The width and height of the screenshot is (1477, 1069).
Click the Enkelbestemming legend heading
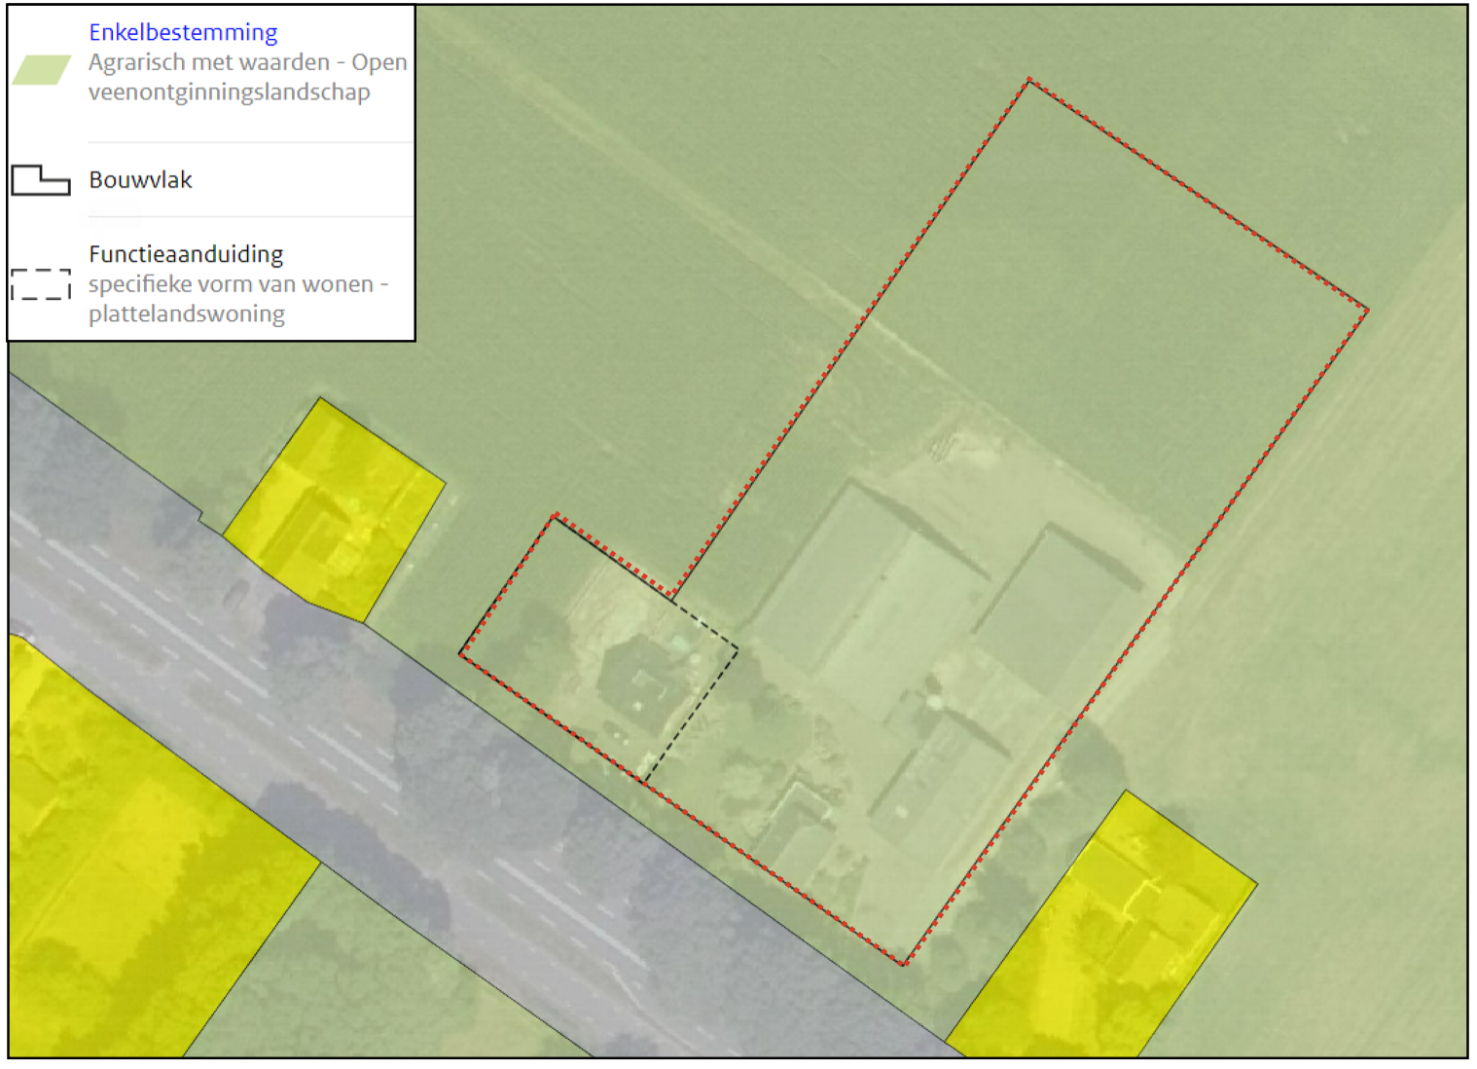[x=183, y=32]
